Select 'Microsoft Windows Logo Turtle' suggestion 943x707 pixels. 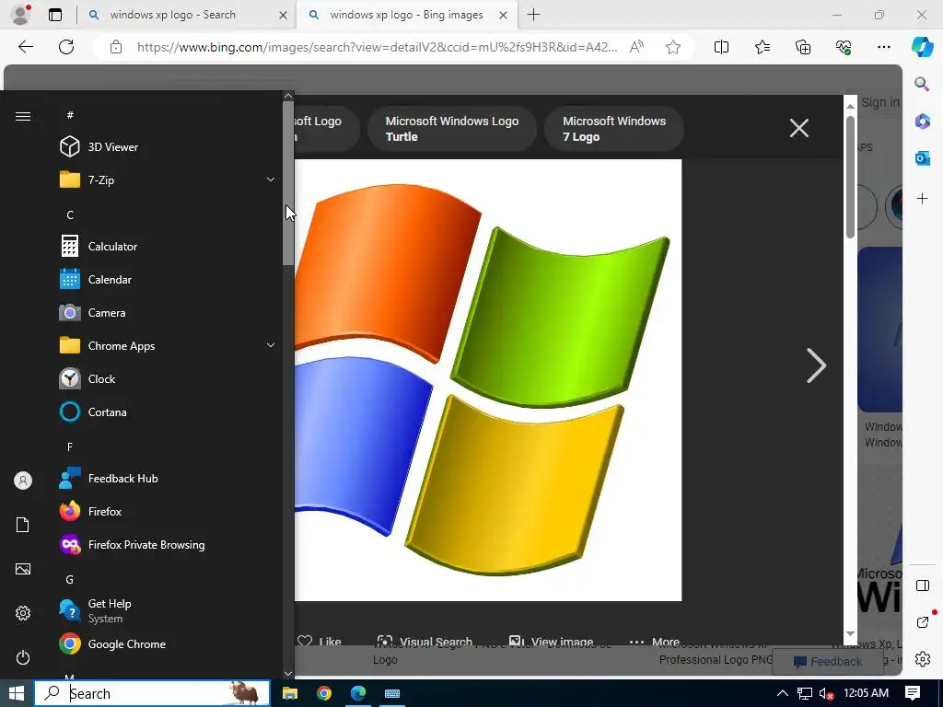[451, 129]
